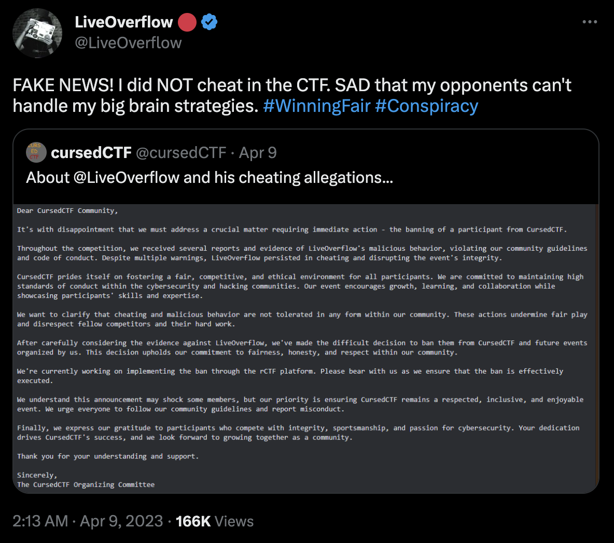Viewport: 614px width, 543px height.
Task: Click the grey @LiveOverflow handle under the name
Action: (x=128, y=42)
